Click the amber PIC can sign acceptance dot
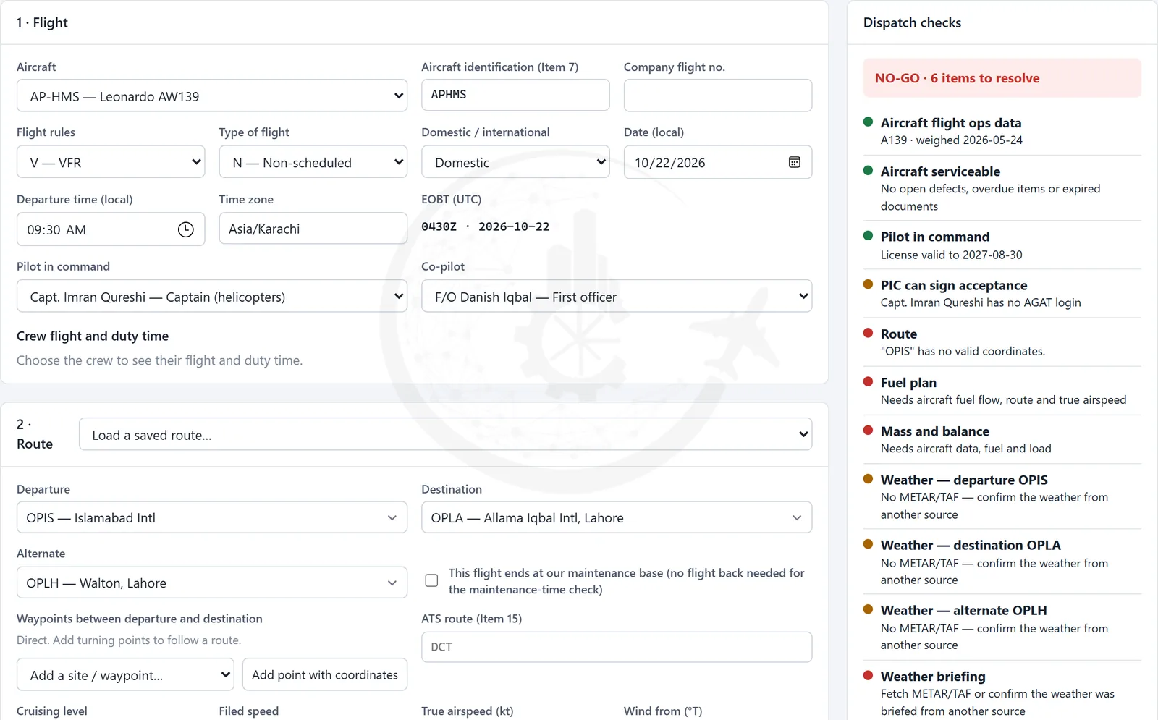 868,284
